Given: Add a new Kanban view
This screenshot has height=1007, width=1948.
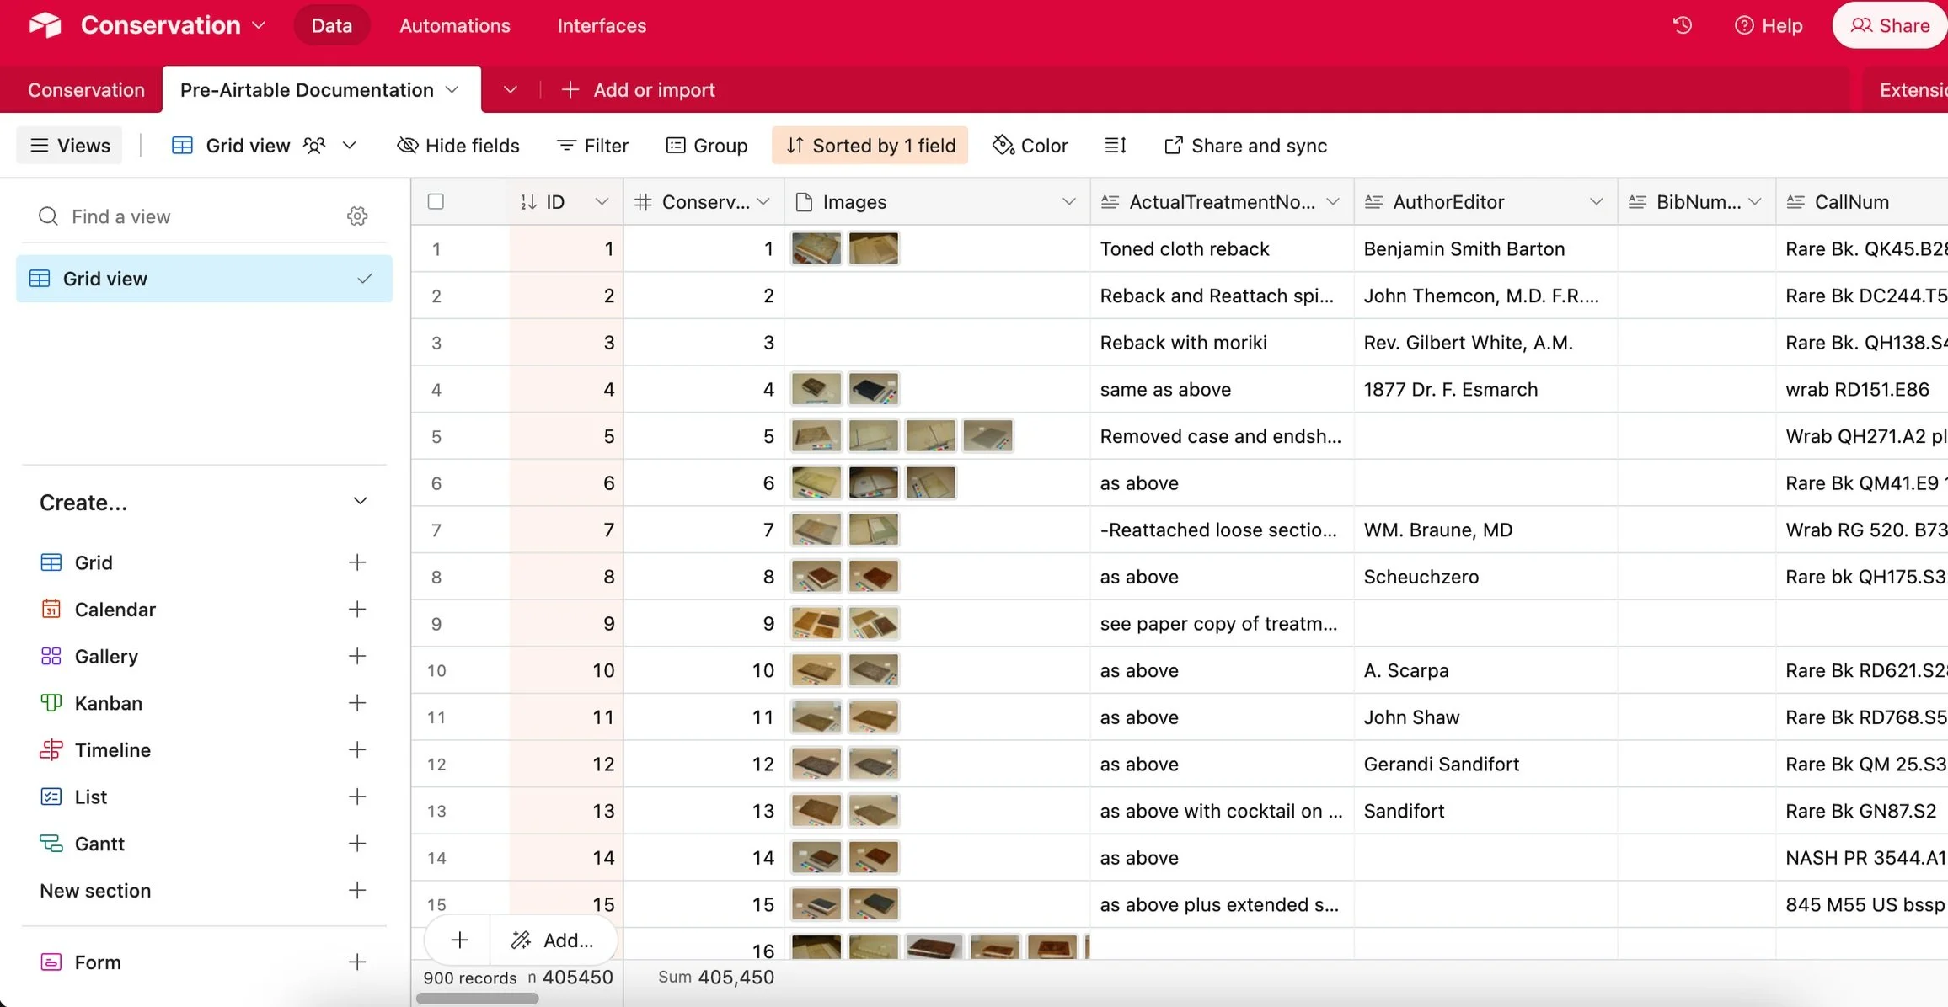Looking at the screenshot, I should [357, 703].
